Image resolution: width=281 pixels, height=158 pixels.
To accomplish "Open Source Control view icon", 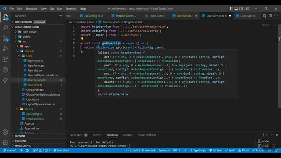I will pos(5,38).
